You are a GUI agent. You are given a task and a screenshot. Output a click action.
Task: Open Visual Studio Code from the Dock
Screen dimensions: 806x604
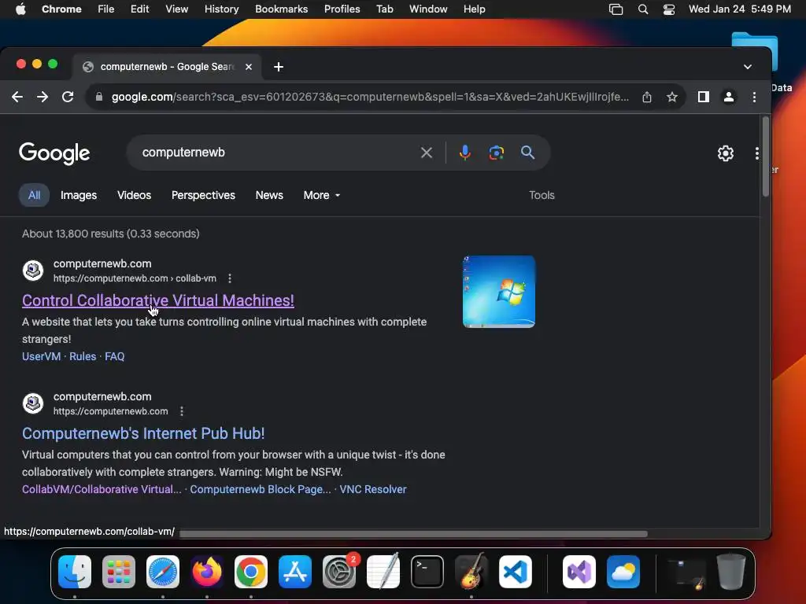(515, 572)
